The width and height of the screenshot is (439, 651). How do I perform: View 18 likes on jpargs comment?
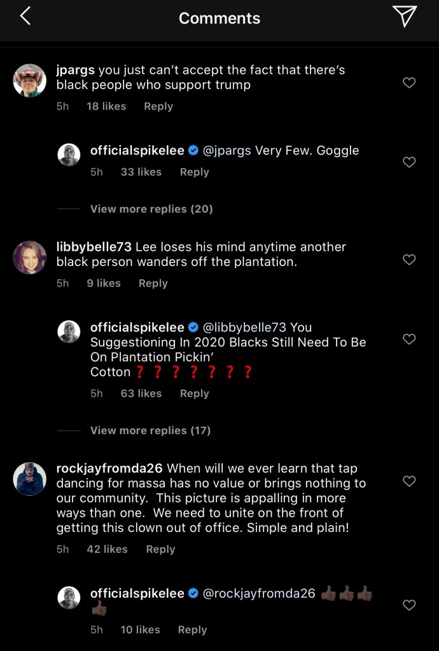tap(106, 106)
